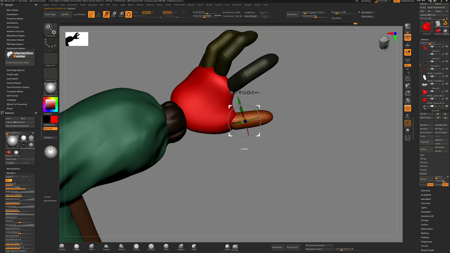The image size is (450, 253).
Task: Choose the SnakeHook brush at bottom
Action: [107, 247]
